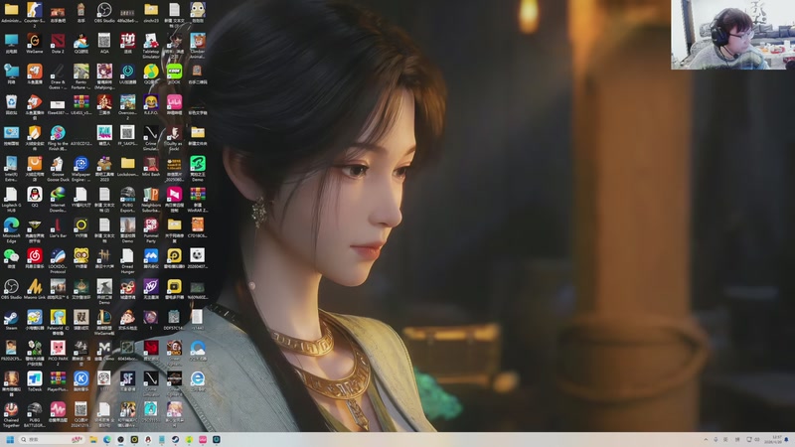Image resolution: width=795 pixels, height=447 pixels.
Task: Open File Explorer from the taskbar
Action: click(x=93, y=439)
